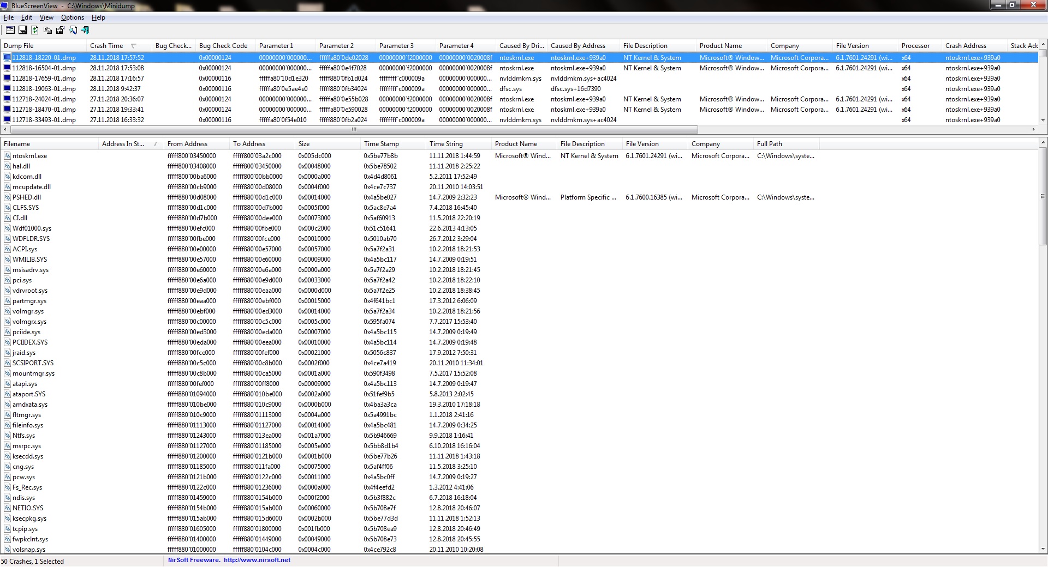The height and width of the screenshot is (567, 1048).
Task: Click the kdcom.dll file icon
Action: (x=8, y=177)
